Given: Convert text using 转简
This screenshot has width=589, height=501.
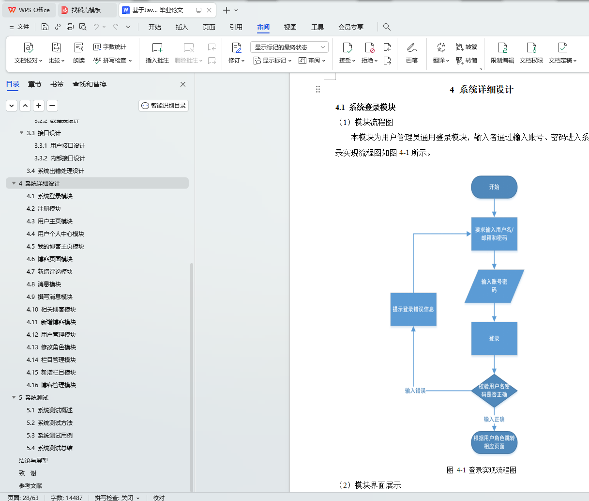Looking at the screenshot, I should tap(467, 61).
